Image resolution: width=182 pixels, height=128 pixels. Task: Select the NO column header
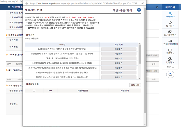click(50, 91)
